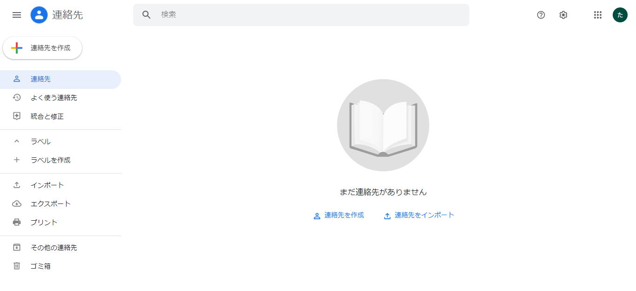Click the 連絡先をインポート link

pyautogui.click(x=419, y=216)
